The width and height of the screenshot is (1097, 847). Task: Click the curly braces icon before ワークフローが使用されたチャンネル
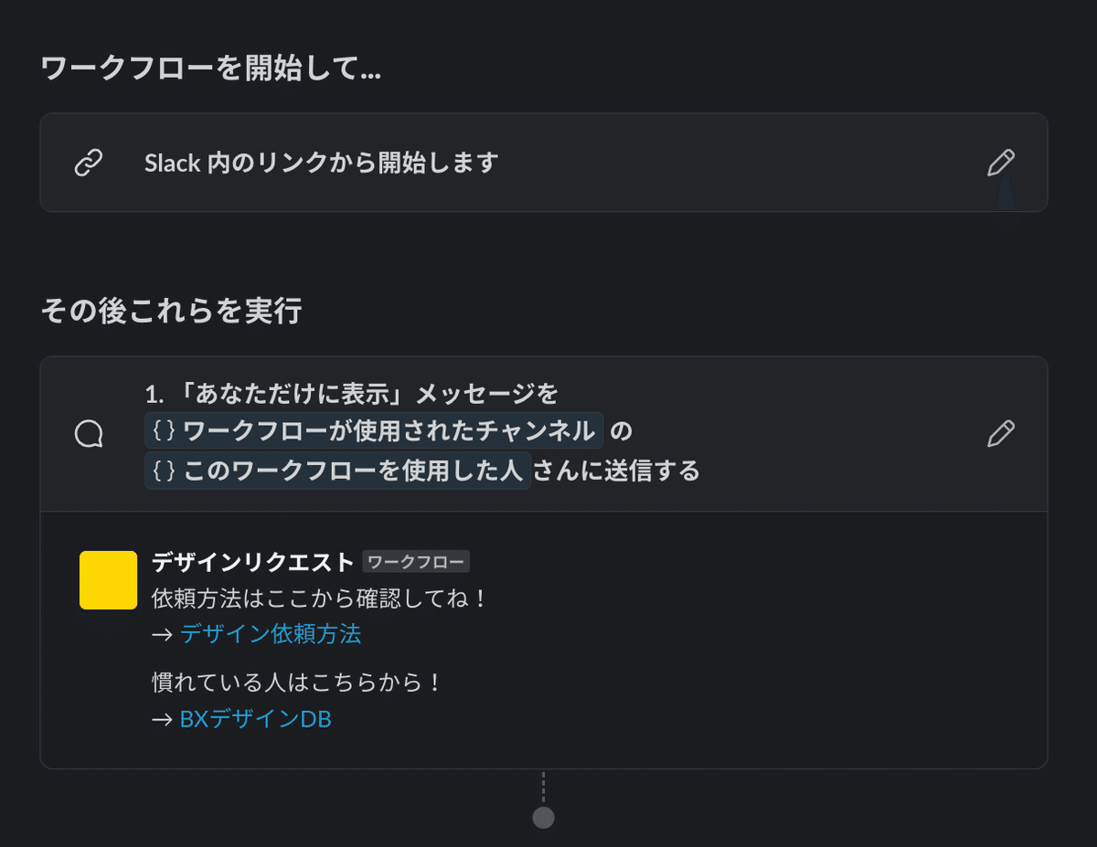point(165,430)
